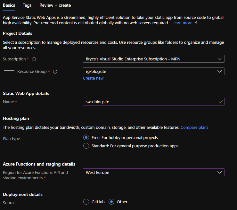Select Standard production plan radio button
Viewport: 237px width, 210px height.
click(86, 146)
